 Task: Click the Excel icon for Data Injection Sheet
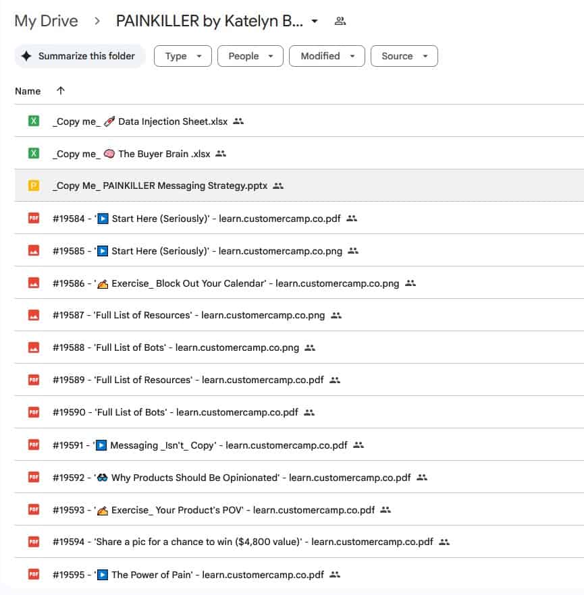point(34,121)
